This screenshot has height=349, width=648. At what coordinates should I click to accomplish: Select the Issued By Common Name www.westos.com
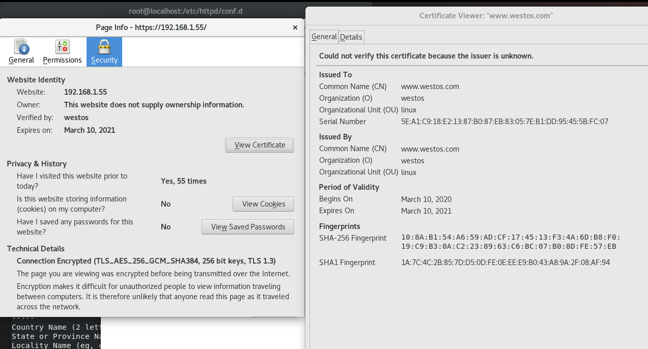[430, 149]
